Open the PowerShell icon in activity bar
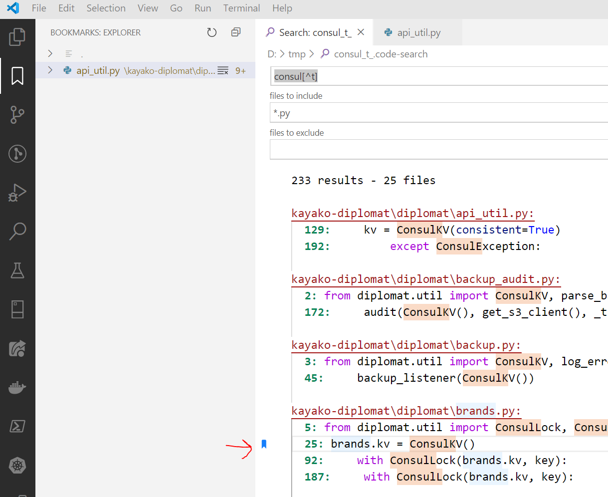The image size is (608, 497). (17, 426)
